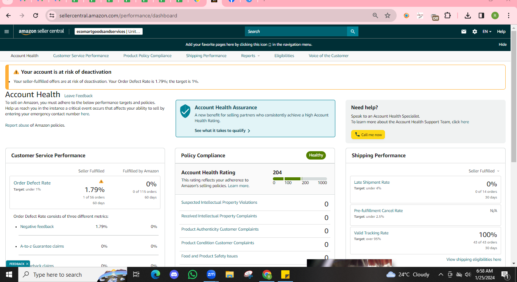Open the browser extensions puzzle icon
Screen dimensions: 517x282
point(448,15)
